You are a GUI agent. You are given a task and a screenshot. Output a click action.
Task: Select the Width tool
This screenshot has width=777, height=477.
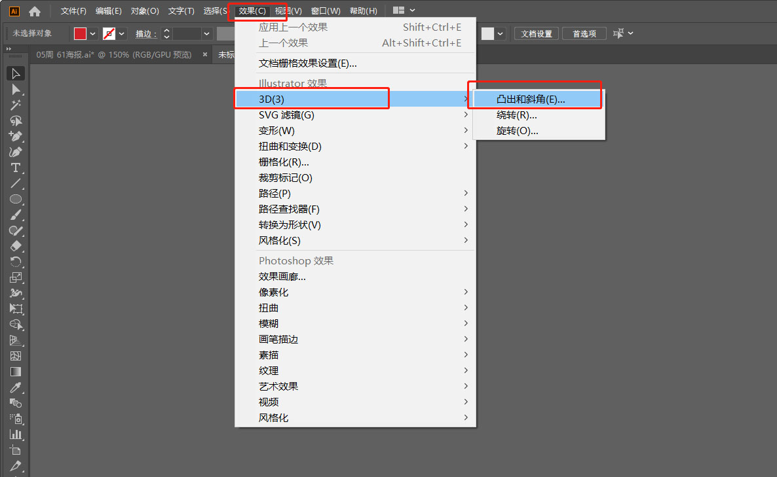[15, 293]
